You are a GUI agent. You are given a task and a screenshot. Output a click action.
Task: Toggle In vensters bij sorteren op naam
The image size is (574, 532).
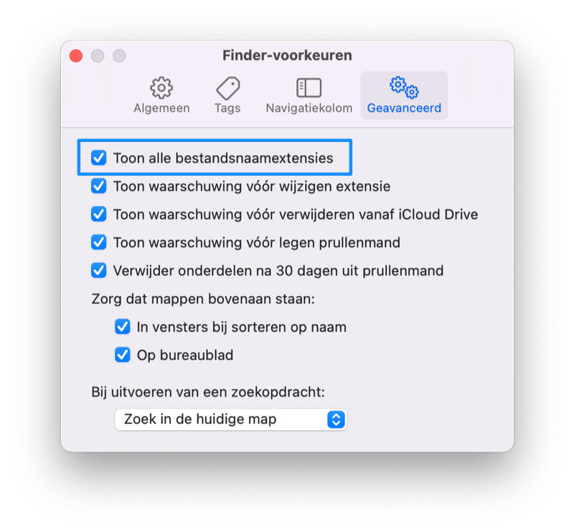[122, 327]
